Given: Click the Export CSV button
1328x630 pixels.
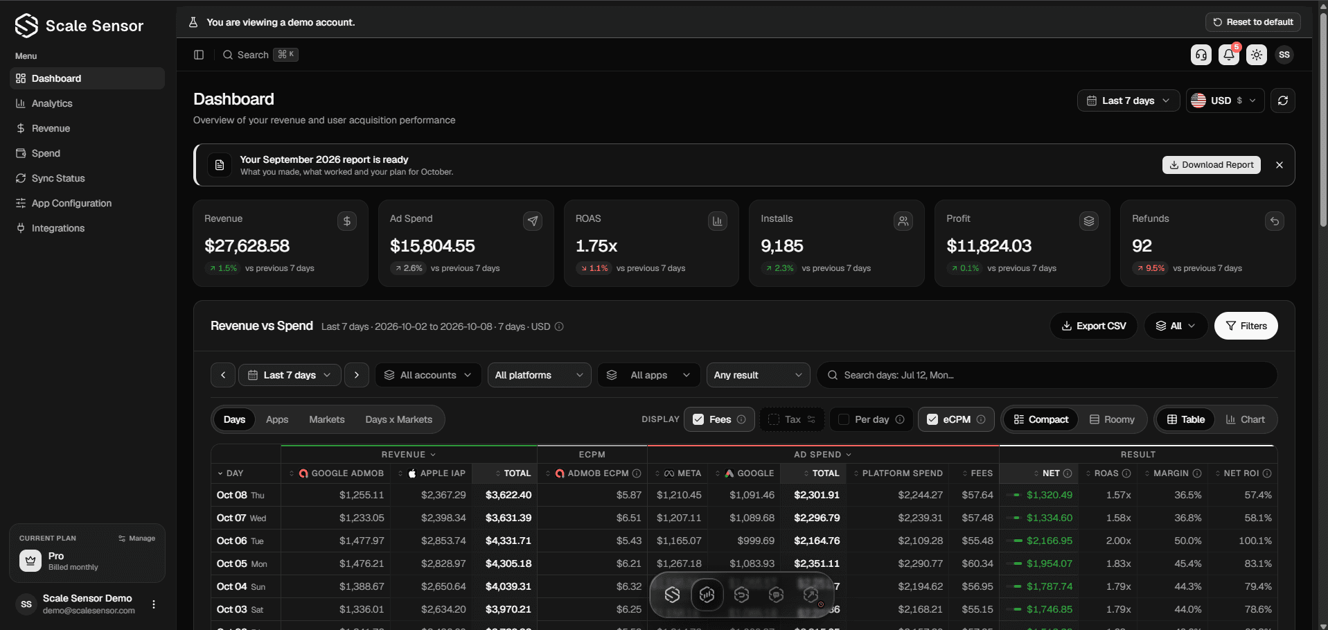Looking at the screenshot, I should coord(1094,326).
